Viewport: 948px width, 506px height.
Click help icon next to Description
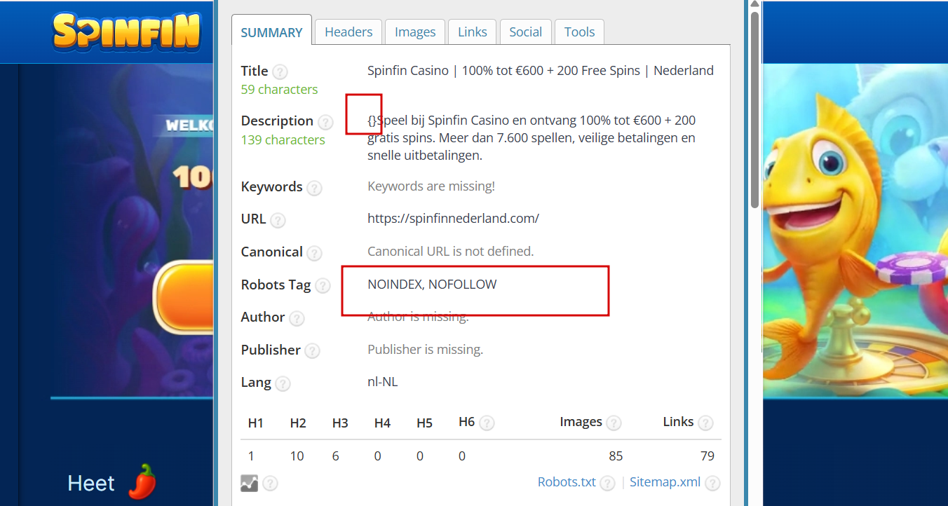click(325, 122)
